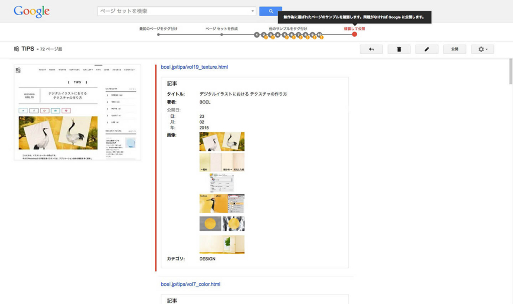Click the author value BOEL
The image size is (513, 304).
coord(205,102)
